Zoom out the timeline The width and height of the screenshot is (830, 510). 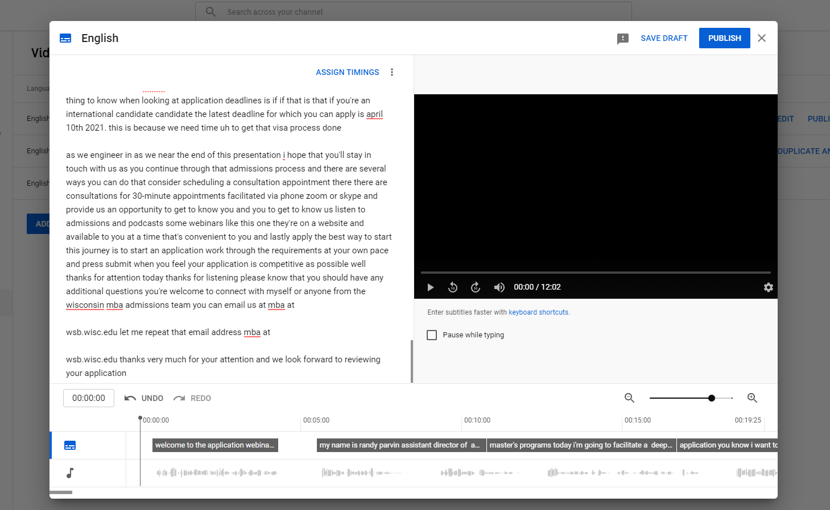(629, 398)
